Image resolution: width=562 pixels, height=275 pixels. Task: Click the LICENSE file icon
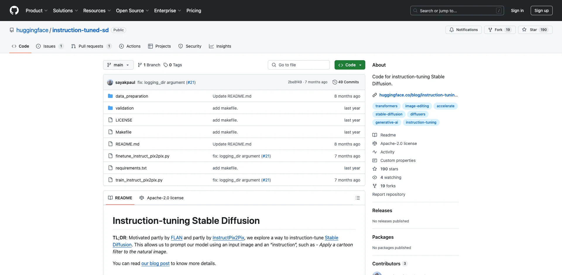pos(110,120)
